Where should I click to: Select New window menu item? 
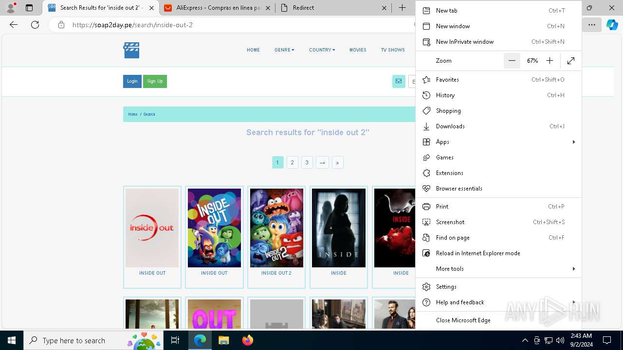(x=499, y=26)
